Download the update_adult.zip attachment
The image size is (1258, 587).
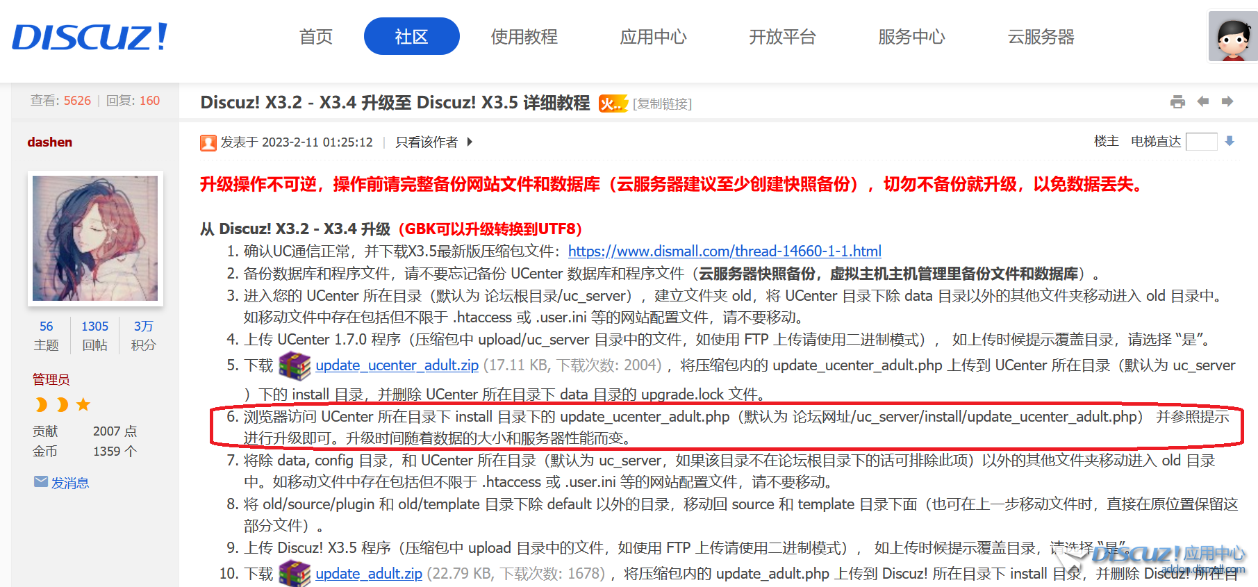click(369, 573)
